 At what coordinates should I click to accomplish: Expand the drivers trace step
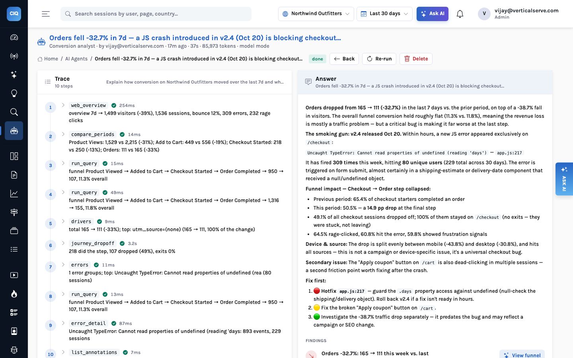coord(63,222)
